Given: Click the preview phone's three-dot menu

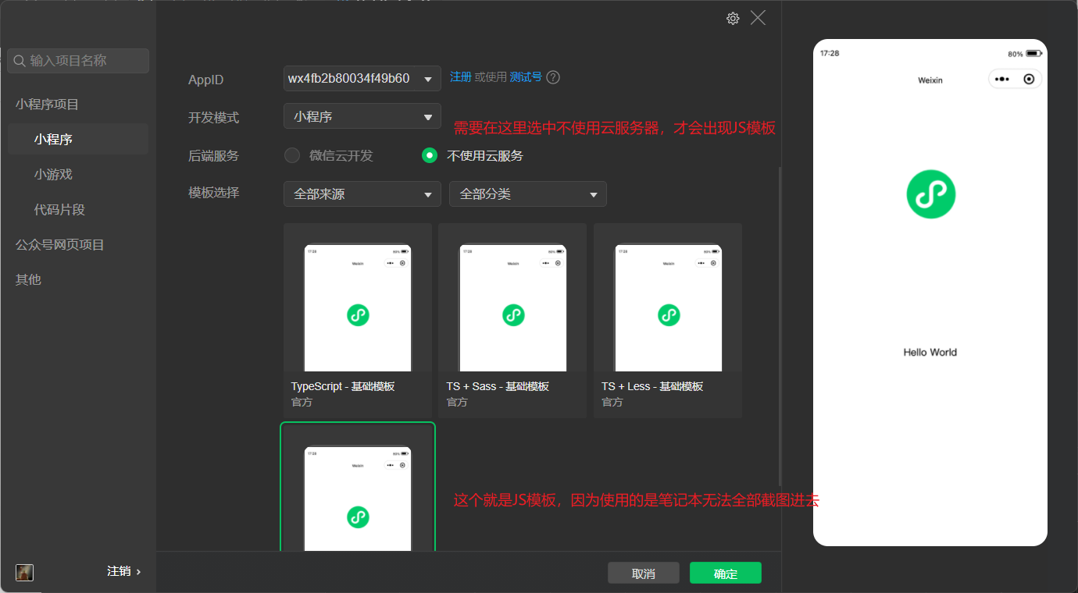Looking at the screenshot, I should click(x=1002, y=79).
